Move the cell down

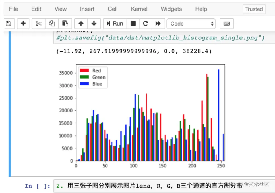pos(94,24)
